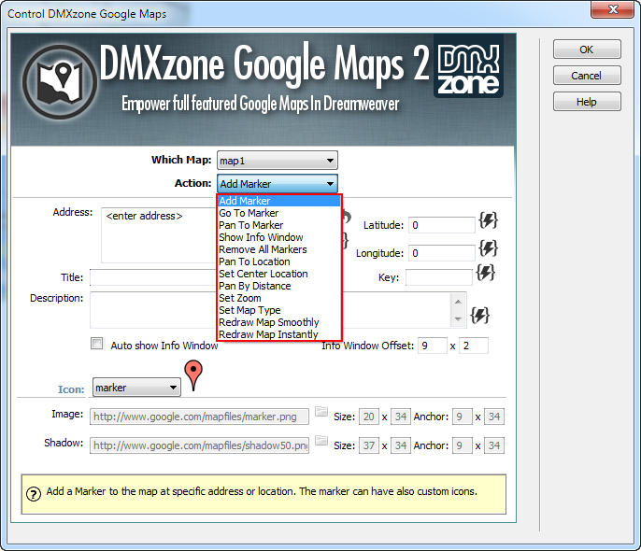Open Help for this dialog
Screen dimensions: 641x551
(x=587, y=102)
